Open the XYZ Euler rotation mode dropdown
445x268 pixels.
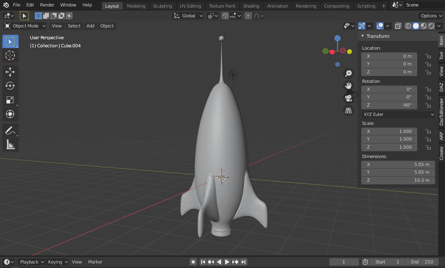coord(398,114)
